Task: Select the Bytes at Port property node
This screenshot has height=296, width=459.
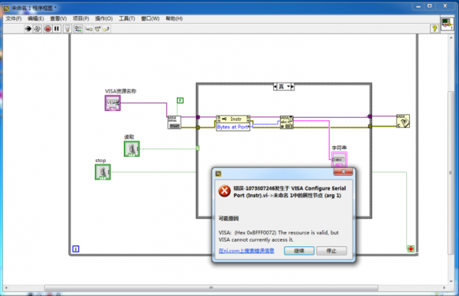Action: point(233,127)
